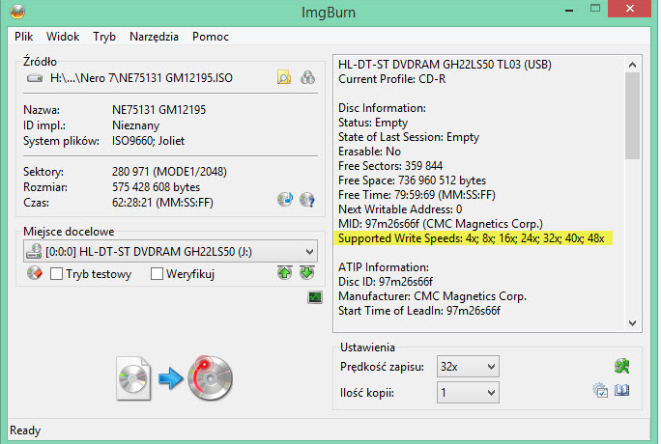Click the Start Time of LeadIn line
661x444 pixels.
[x=419, y=311]
